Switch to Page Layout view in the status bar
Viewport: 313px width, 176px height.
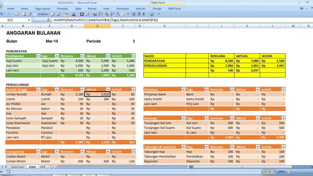(269, 171)
